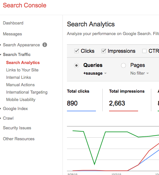Enable the CTR checkbox

tap(144, 51)
